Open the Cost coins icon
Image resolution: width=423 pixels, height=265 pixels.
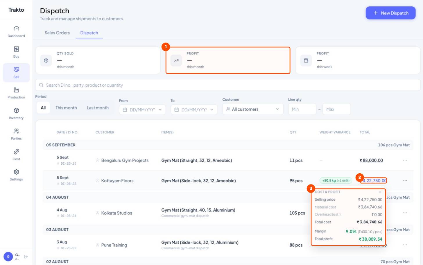[x=16, y=152]
